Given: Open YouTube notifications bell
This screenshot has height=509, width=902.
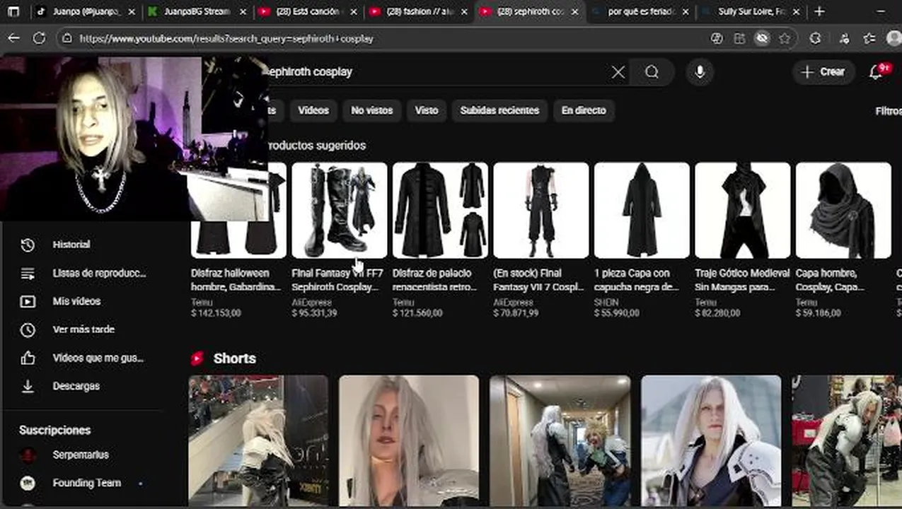Looking at the screenshot, I should pyautogui.click(x=877, y=71).
